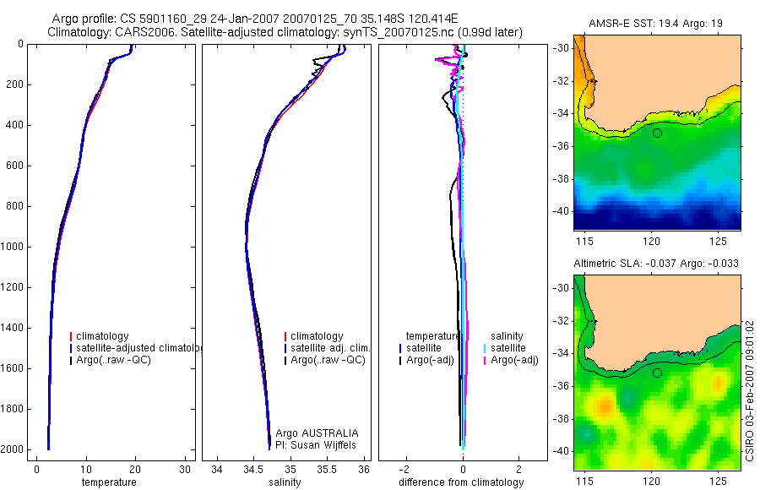Click red climatology swatch in temperature legend

click(x=71, y=336)
